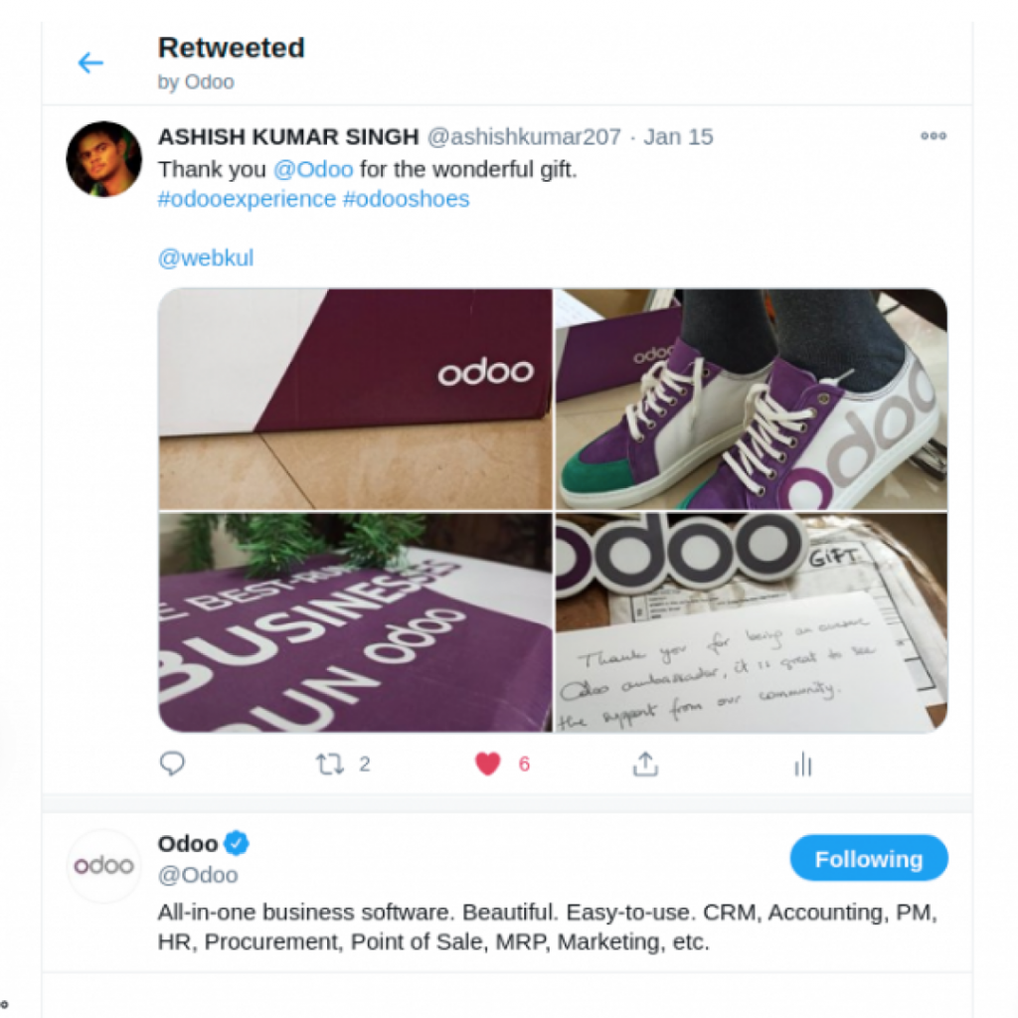Click the share tweet icon
Screen dimensions: 1018x1018
click(x=645, y=763)
